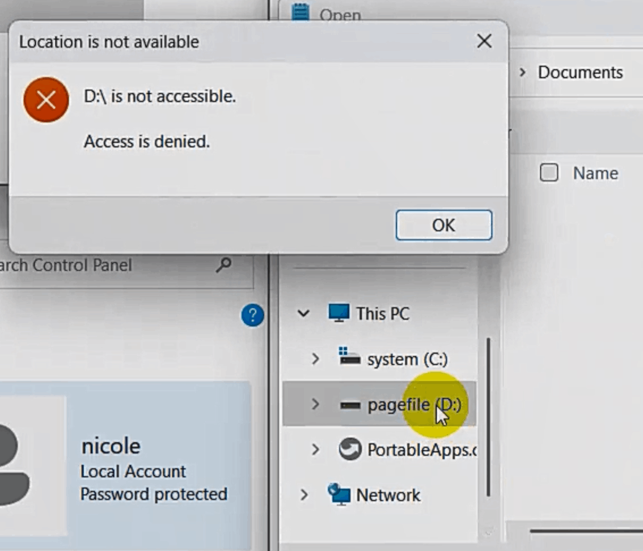Viewport: 643px width, 551px height.
Task: Dismiss the error with OK
Action: pyautogui.click(x=443, y=224)
